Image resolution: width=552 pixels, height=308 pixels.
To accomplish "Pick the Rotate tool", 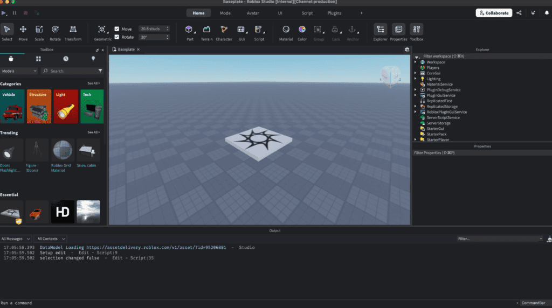I will click(56, 32).
